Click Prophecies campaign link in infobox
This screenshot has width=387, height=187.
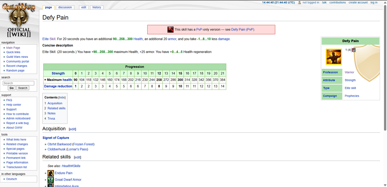pyautogui.click(x=352, y=96)
